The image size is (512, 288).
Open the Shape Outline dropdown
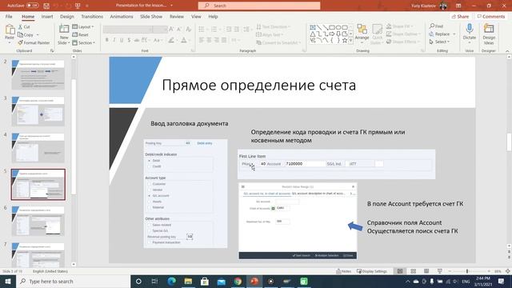tap(403, 34)
